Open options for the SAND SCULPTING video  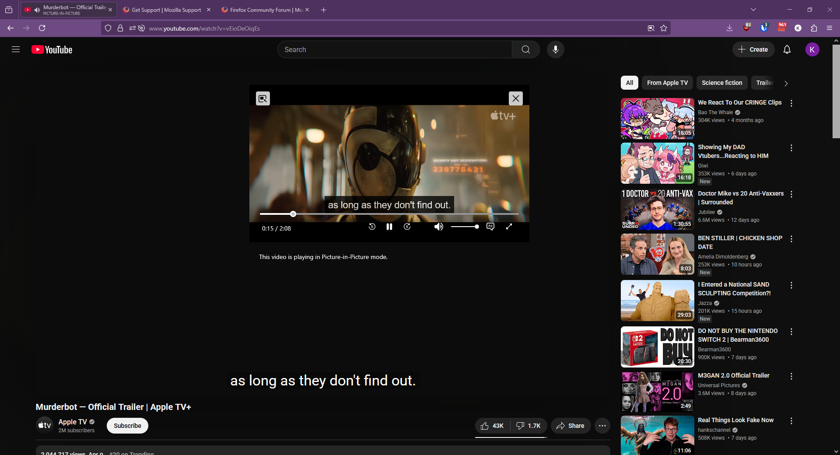coord(791,285)
